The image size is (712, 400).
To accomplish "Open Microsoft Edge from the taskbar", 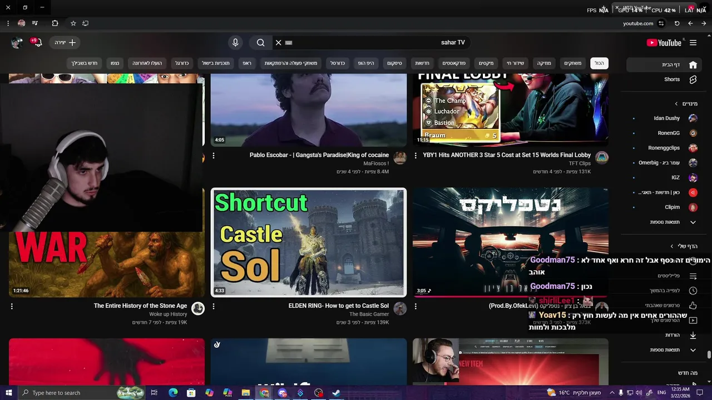I will [x=173, y=393].
